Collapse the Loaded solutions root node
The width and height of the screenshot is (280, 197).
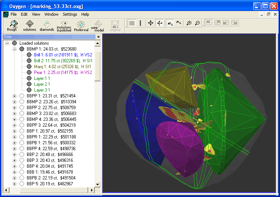(7, 43)
